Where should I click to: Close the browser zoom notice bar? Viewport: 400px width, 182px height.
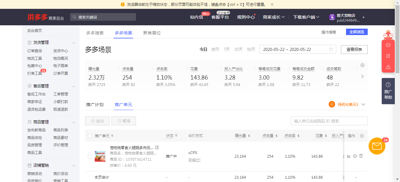[272, 4]
